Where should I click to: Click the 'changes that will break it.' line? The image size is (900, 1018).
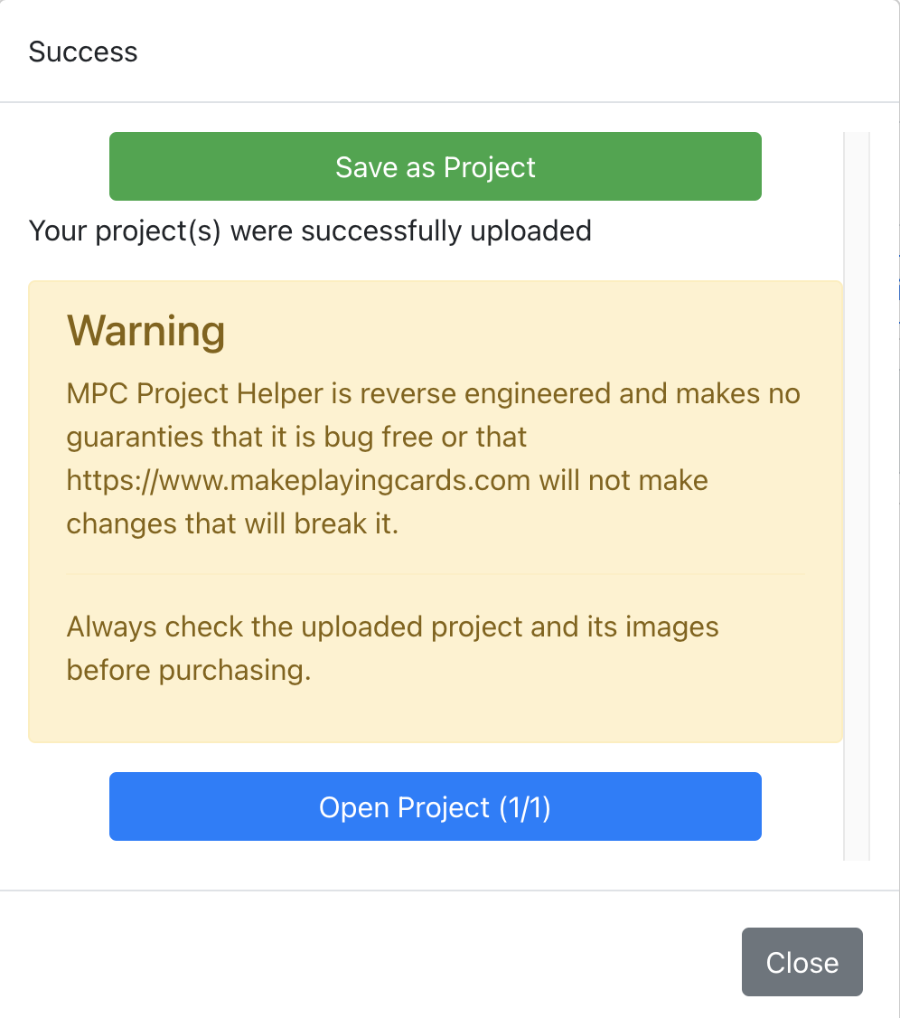[x=232, y=524]
